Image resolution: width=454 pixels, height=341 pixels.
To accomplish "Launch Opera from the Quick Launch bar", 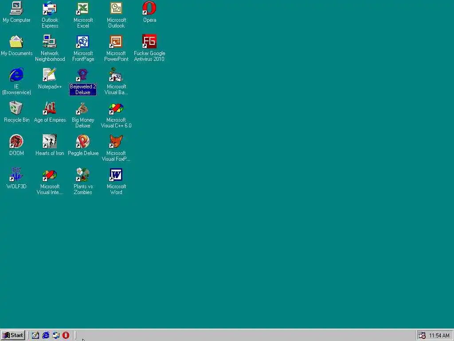I will tap(66, 335).
